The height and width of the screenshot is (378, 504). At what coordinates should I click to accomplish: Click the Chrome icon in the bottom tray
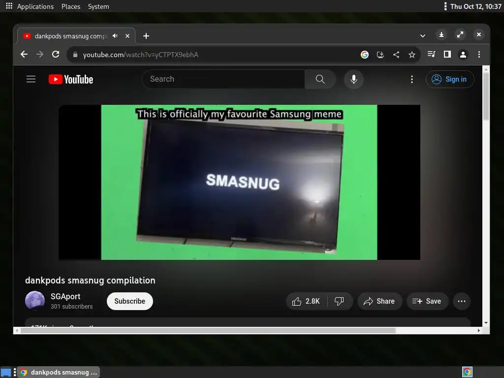[467, 372]
